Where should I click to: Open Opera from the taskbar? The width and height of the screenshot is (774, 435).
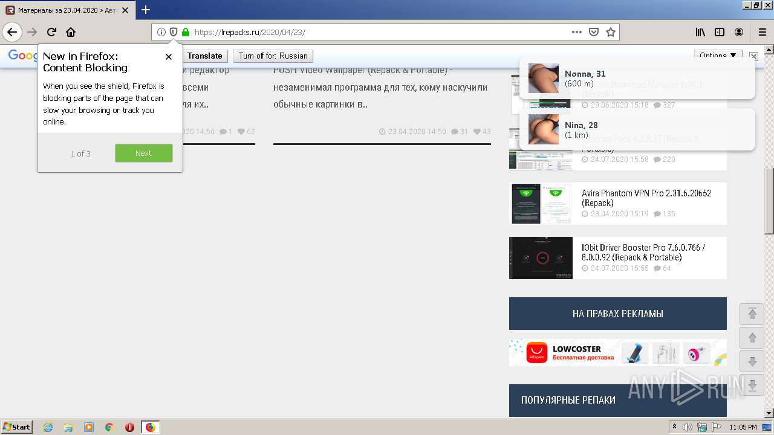tap(129, 427)
